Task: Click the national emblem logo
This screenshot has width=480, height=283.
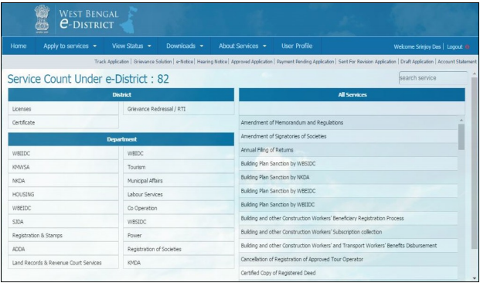Action: (x=42, y=19)
